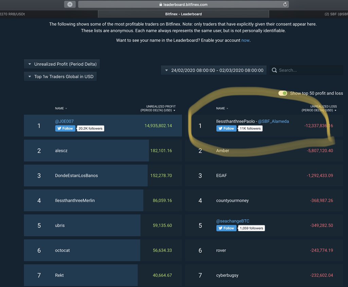The width and height of the screenshot is (348, 287).
Task: Click IlessthanthreePaolo trader name
Action: coord(235,121)
